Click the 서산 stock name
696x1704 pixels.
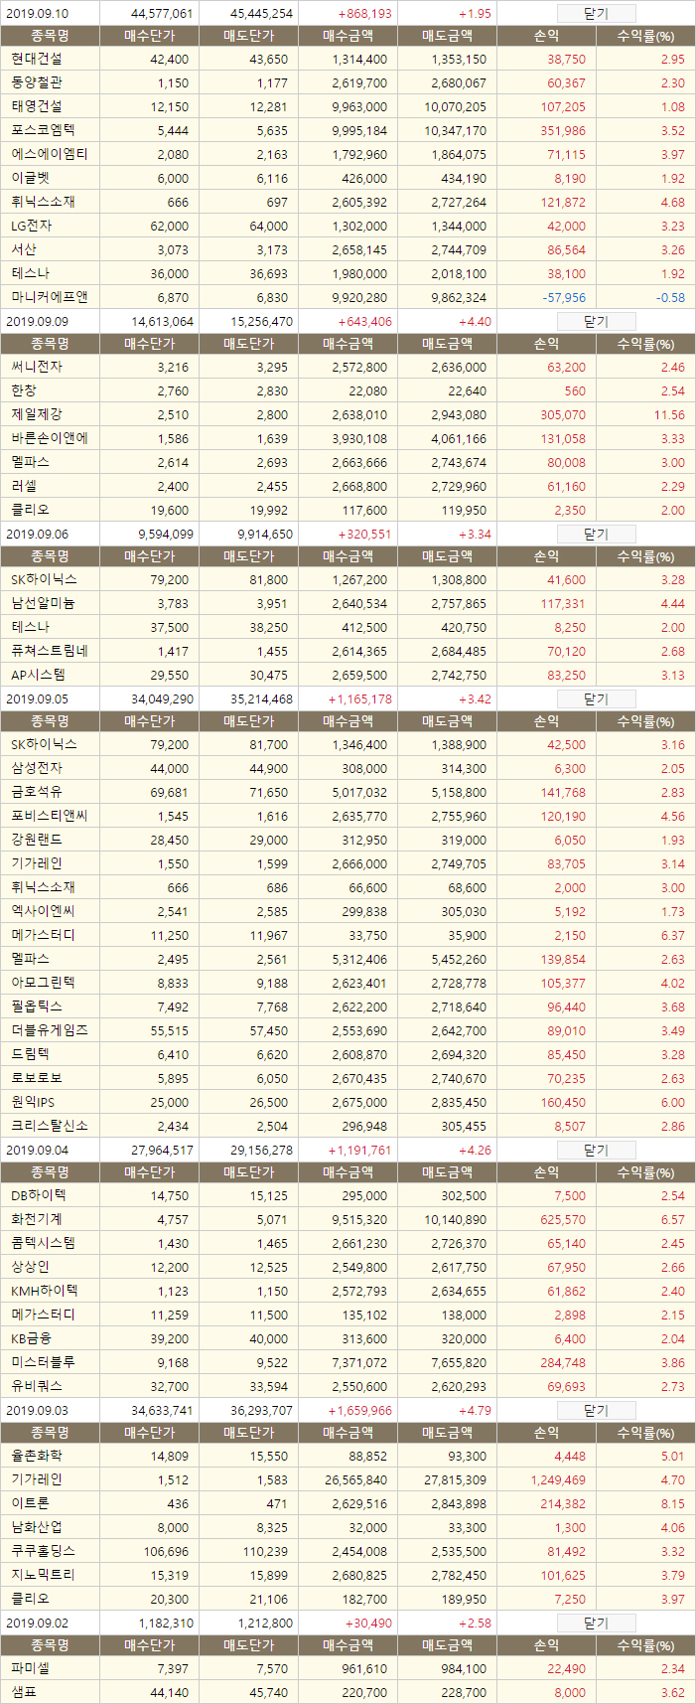click(x=24, y=249)
